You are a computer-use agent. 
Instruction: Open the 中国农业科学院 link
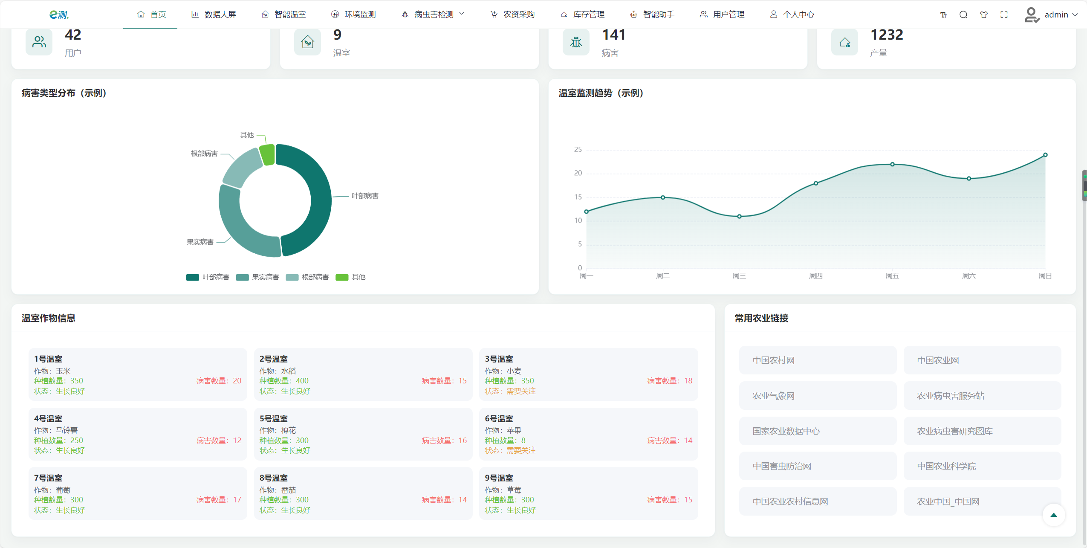point(982,466)
